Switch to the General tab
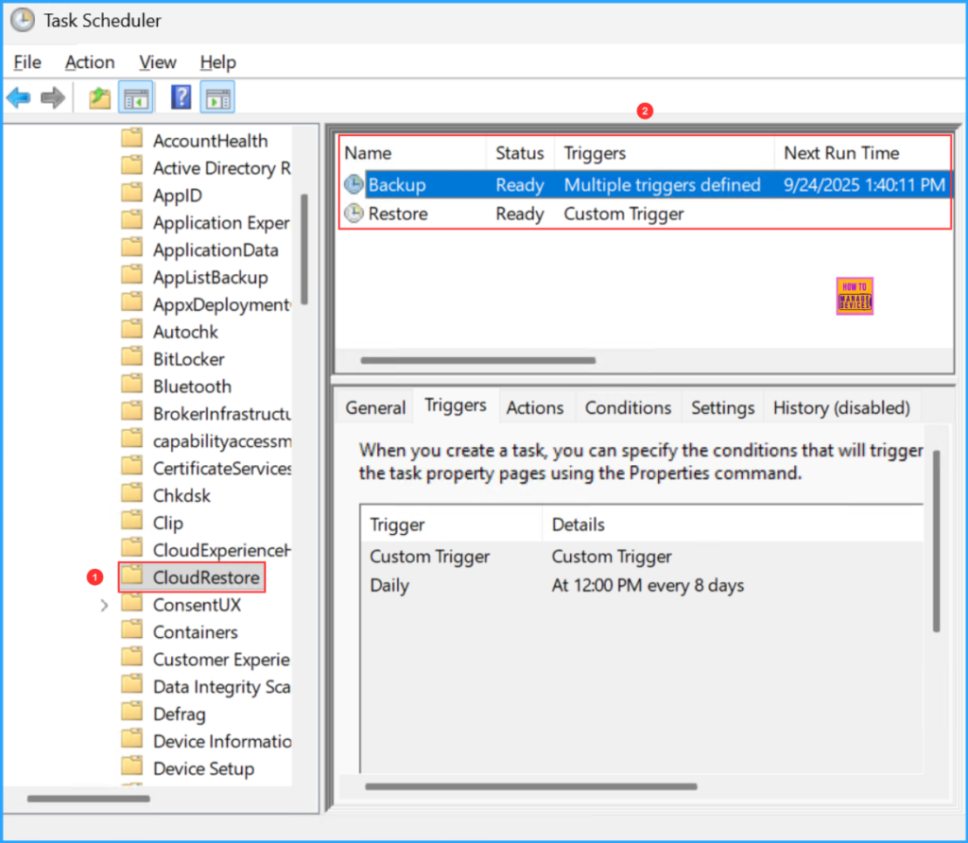 tap(375, 407)
